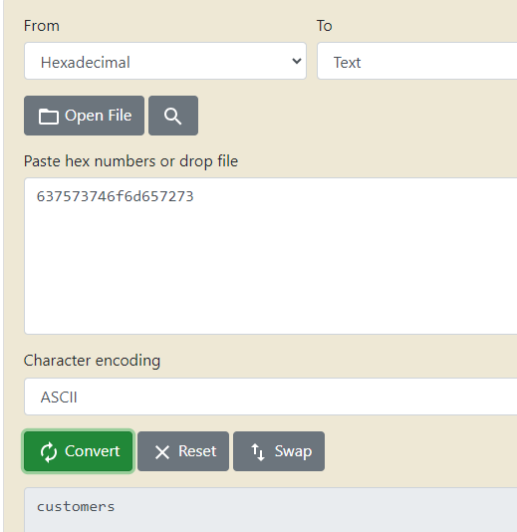Click the To label above Text
This screenshot has width=517, height=532.
pos(325,26)
